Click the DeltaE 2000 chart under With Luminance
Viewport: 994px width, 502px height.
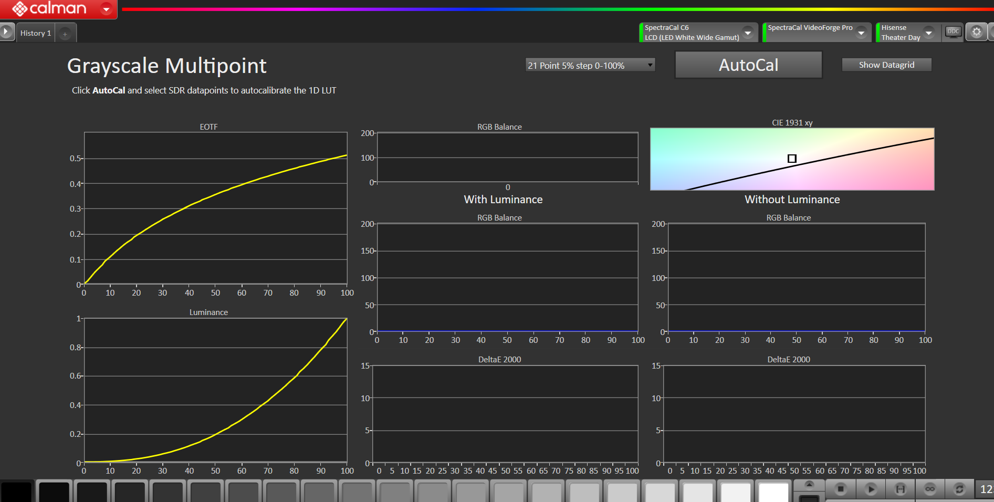pos(505,414)
